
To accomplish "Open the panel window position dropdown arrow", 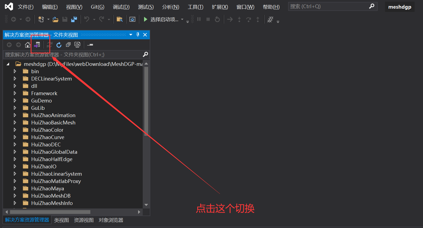I will pyautogui.click(x=131, y=35).
